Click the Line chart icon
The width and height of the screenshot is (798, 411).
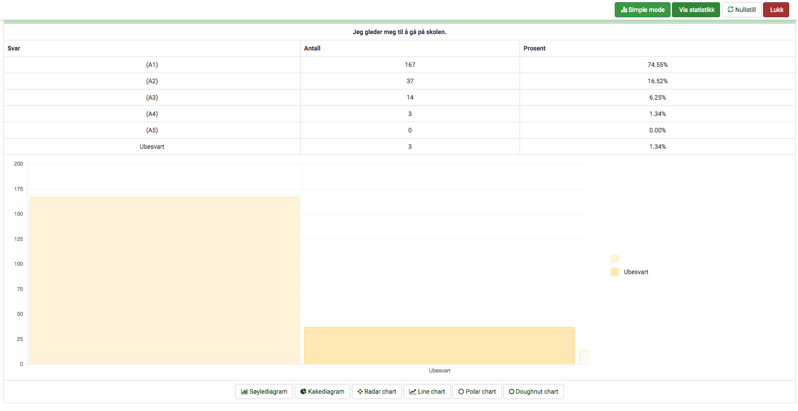412,392
